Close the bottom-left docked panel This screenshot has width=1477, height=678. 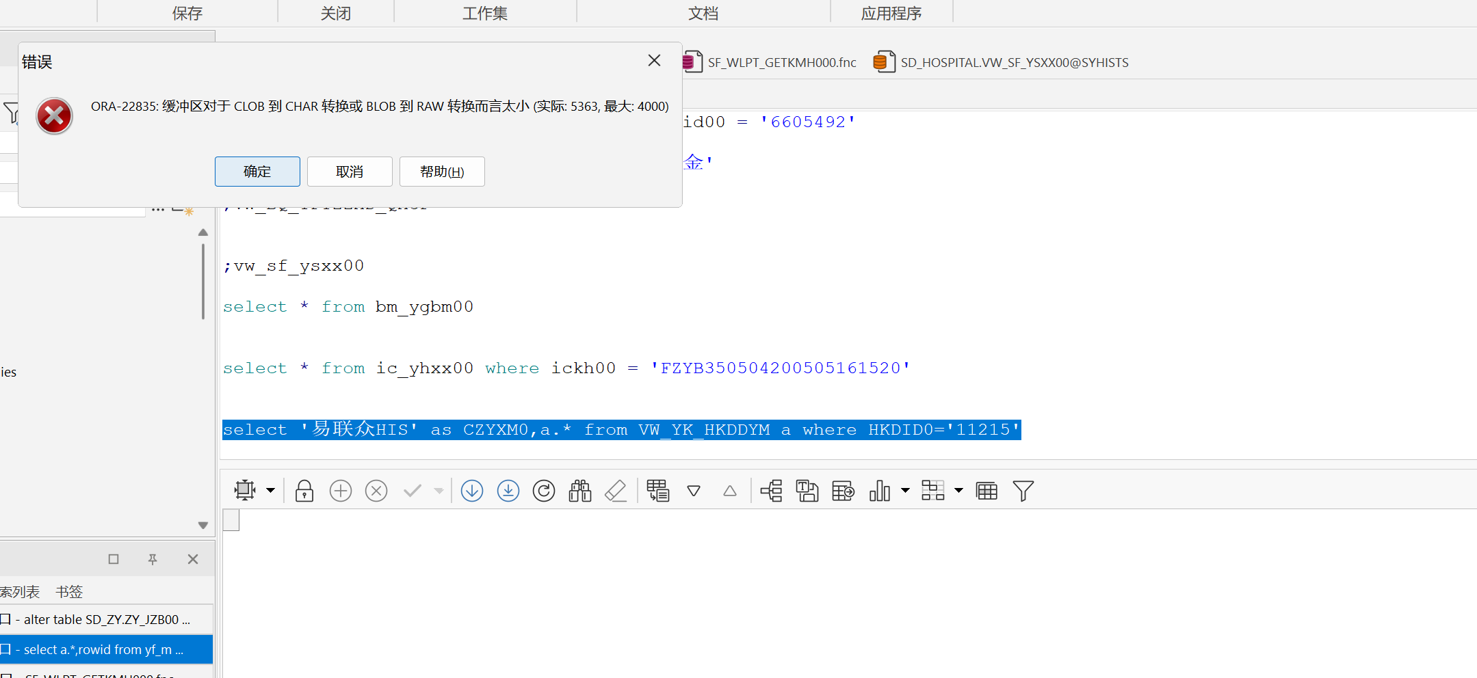click(193, 559)
